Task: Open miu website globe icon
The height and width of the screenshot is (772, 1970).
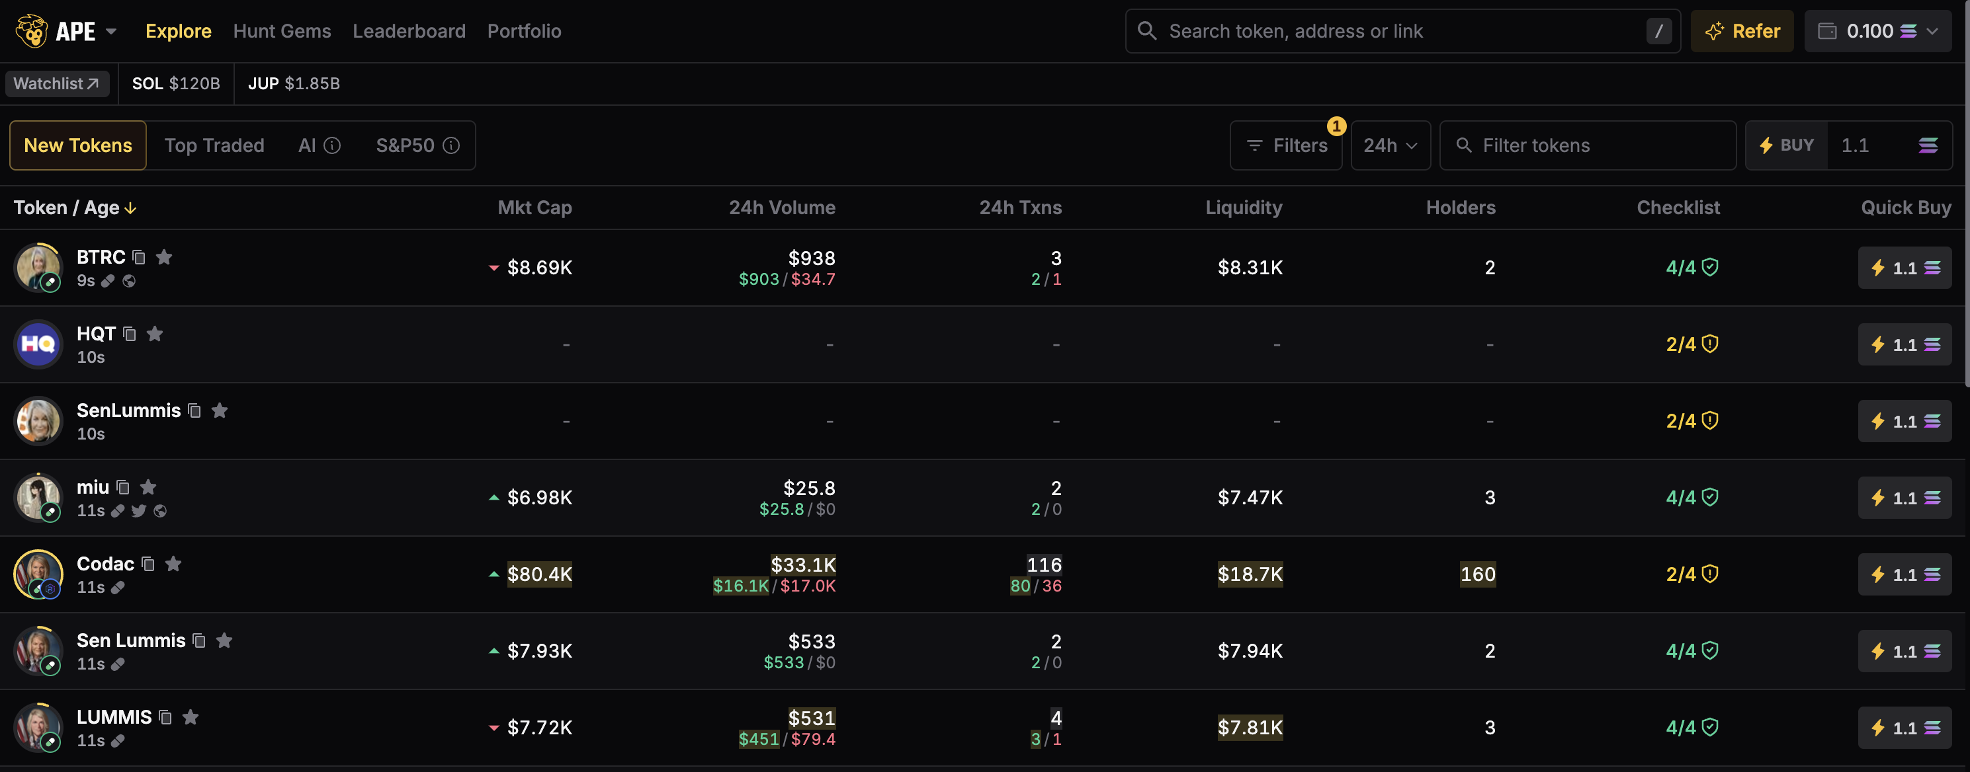Action: (160, 510)
